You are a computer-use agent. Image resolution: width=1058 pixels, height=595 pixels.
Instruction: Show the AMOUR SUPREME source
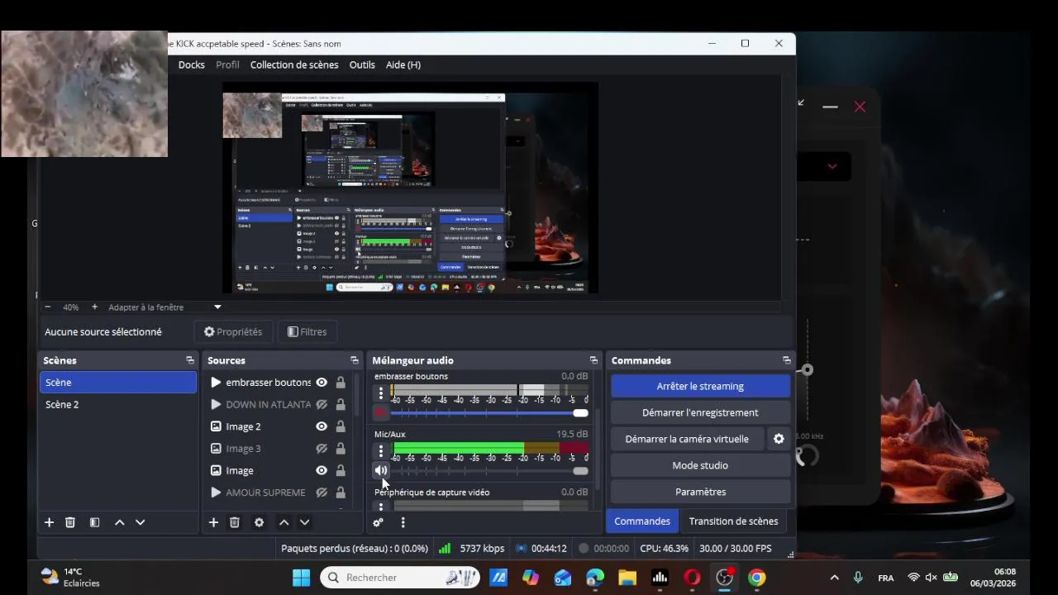(x=322, y=493)
